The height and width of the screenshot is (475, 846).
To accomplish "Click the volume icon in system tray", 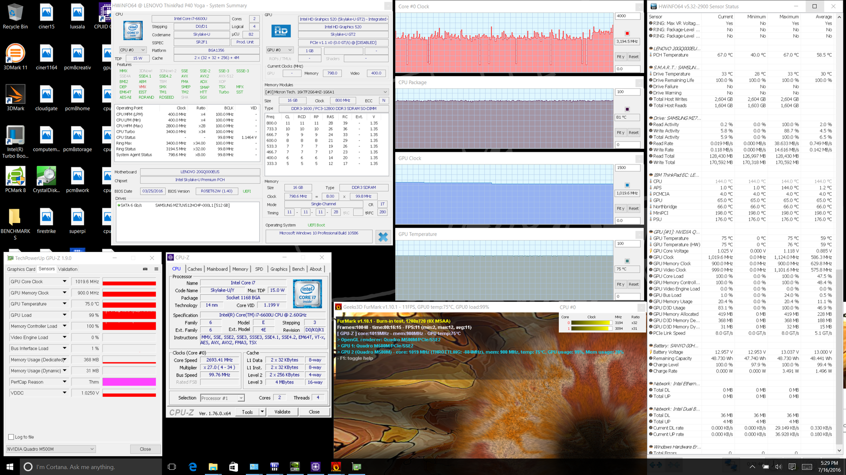I will (778, 467).
